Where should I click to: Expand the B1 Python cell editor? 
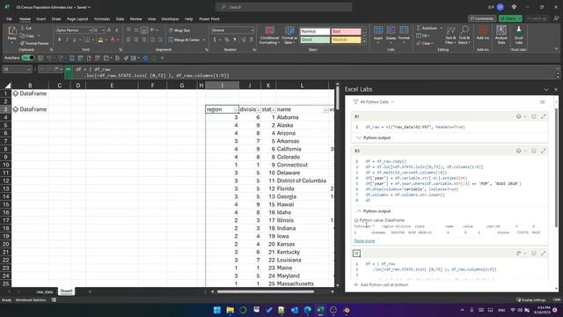544,116
